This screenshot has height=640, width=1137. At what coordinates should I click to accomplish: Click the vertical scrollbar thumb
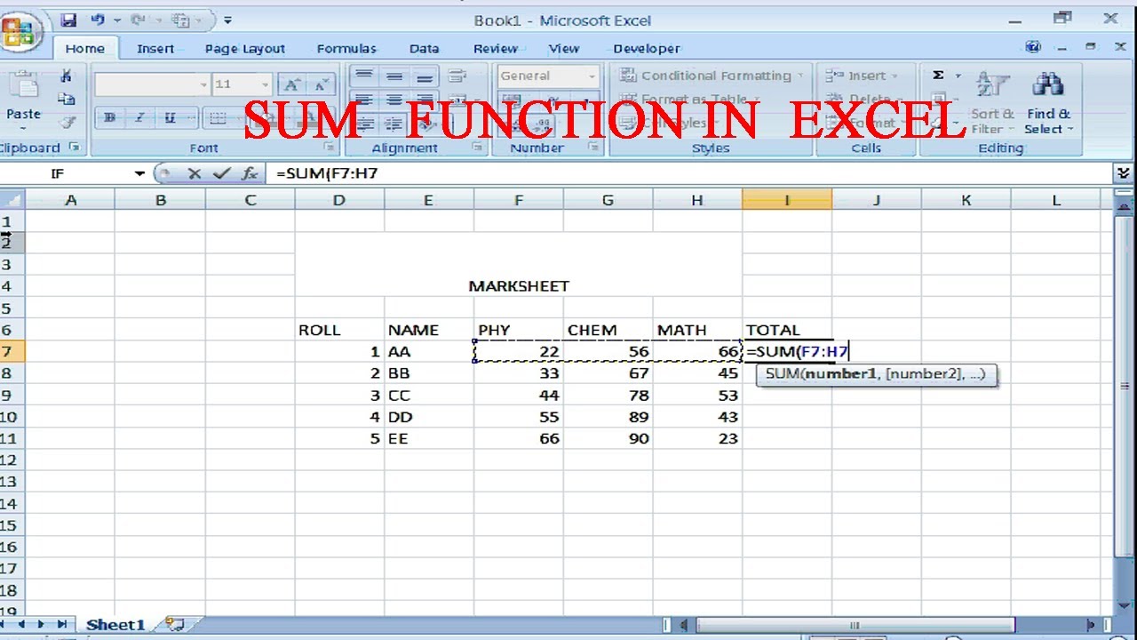[1125, 387]
